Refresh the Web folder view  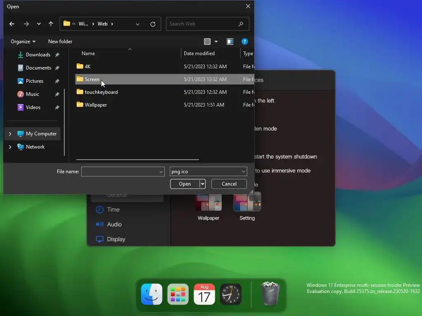(x=153, y=24)
